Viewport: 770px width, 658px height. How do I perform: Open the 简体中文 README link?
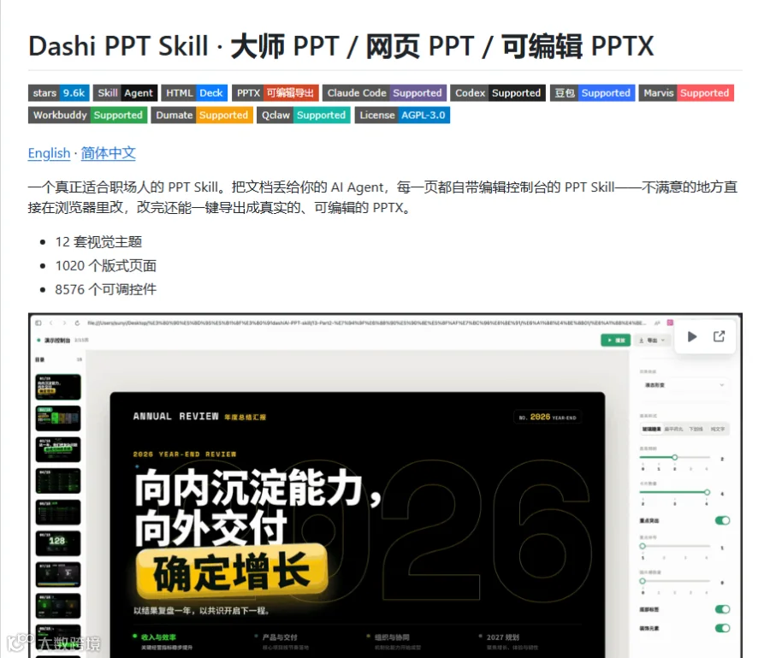pyautogui.click(x=108, y=153)
